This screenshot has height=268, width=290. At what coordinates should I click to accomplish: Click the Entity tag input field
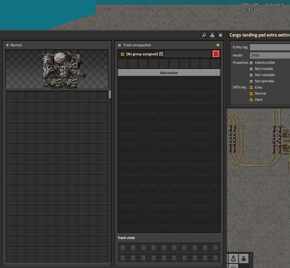[x=269, y=47]
